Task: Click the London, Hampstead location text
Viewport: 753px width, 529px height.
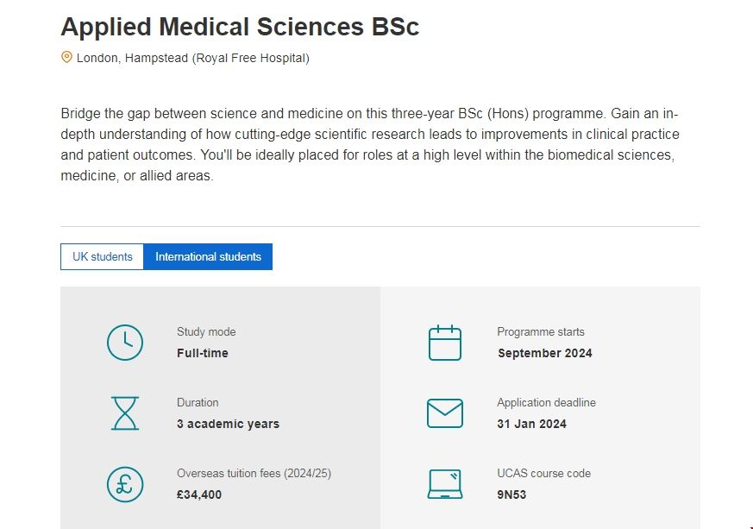Action: coord(191,59)
